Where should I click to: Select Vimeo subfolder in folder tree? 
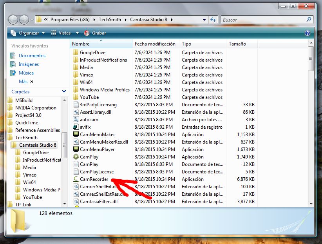pos(29,175)
